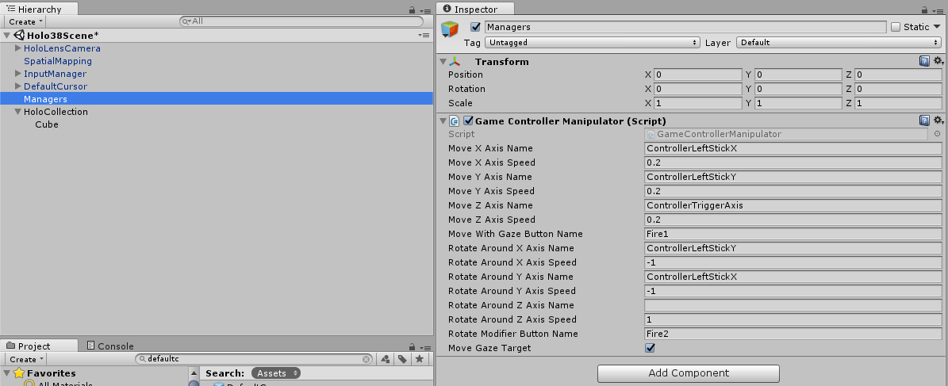This screenshot has height=386, width=948.
Task: Clear the Project search field text
Action: pos(367,359)
